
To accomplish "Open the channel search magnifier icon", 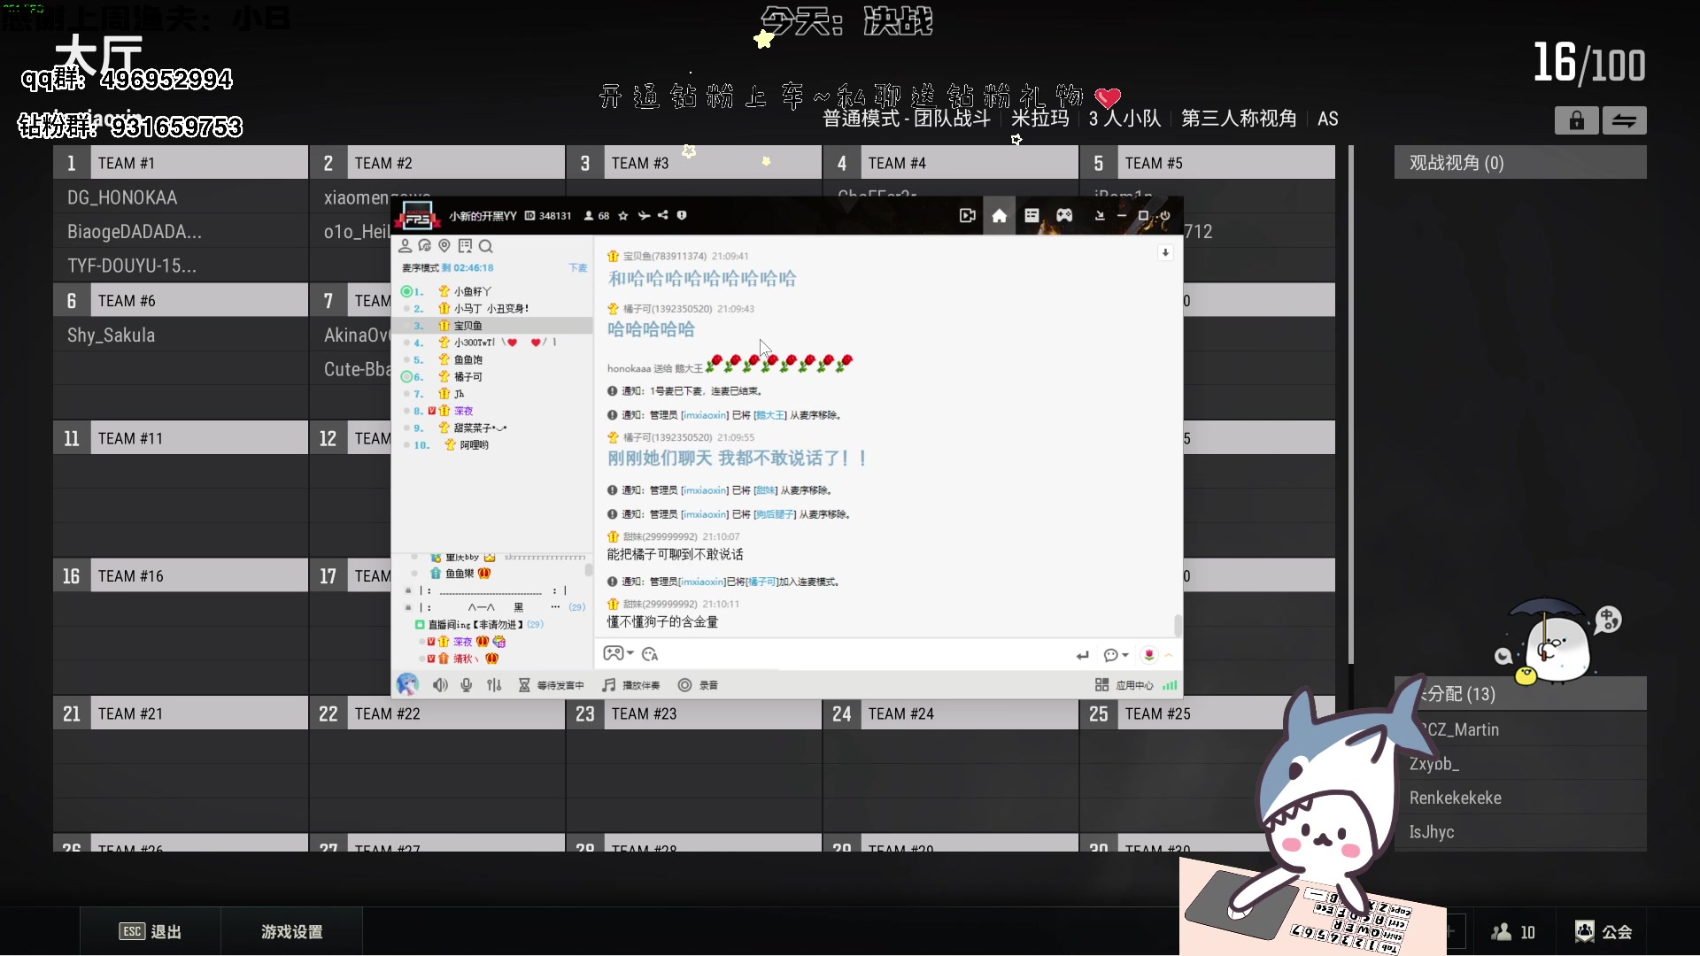I will [487, 246].
